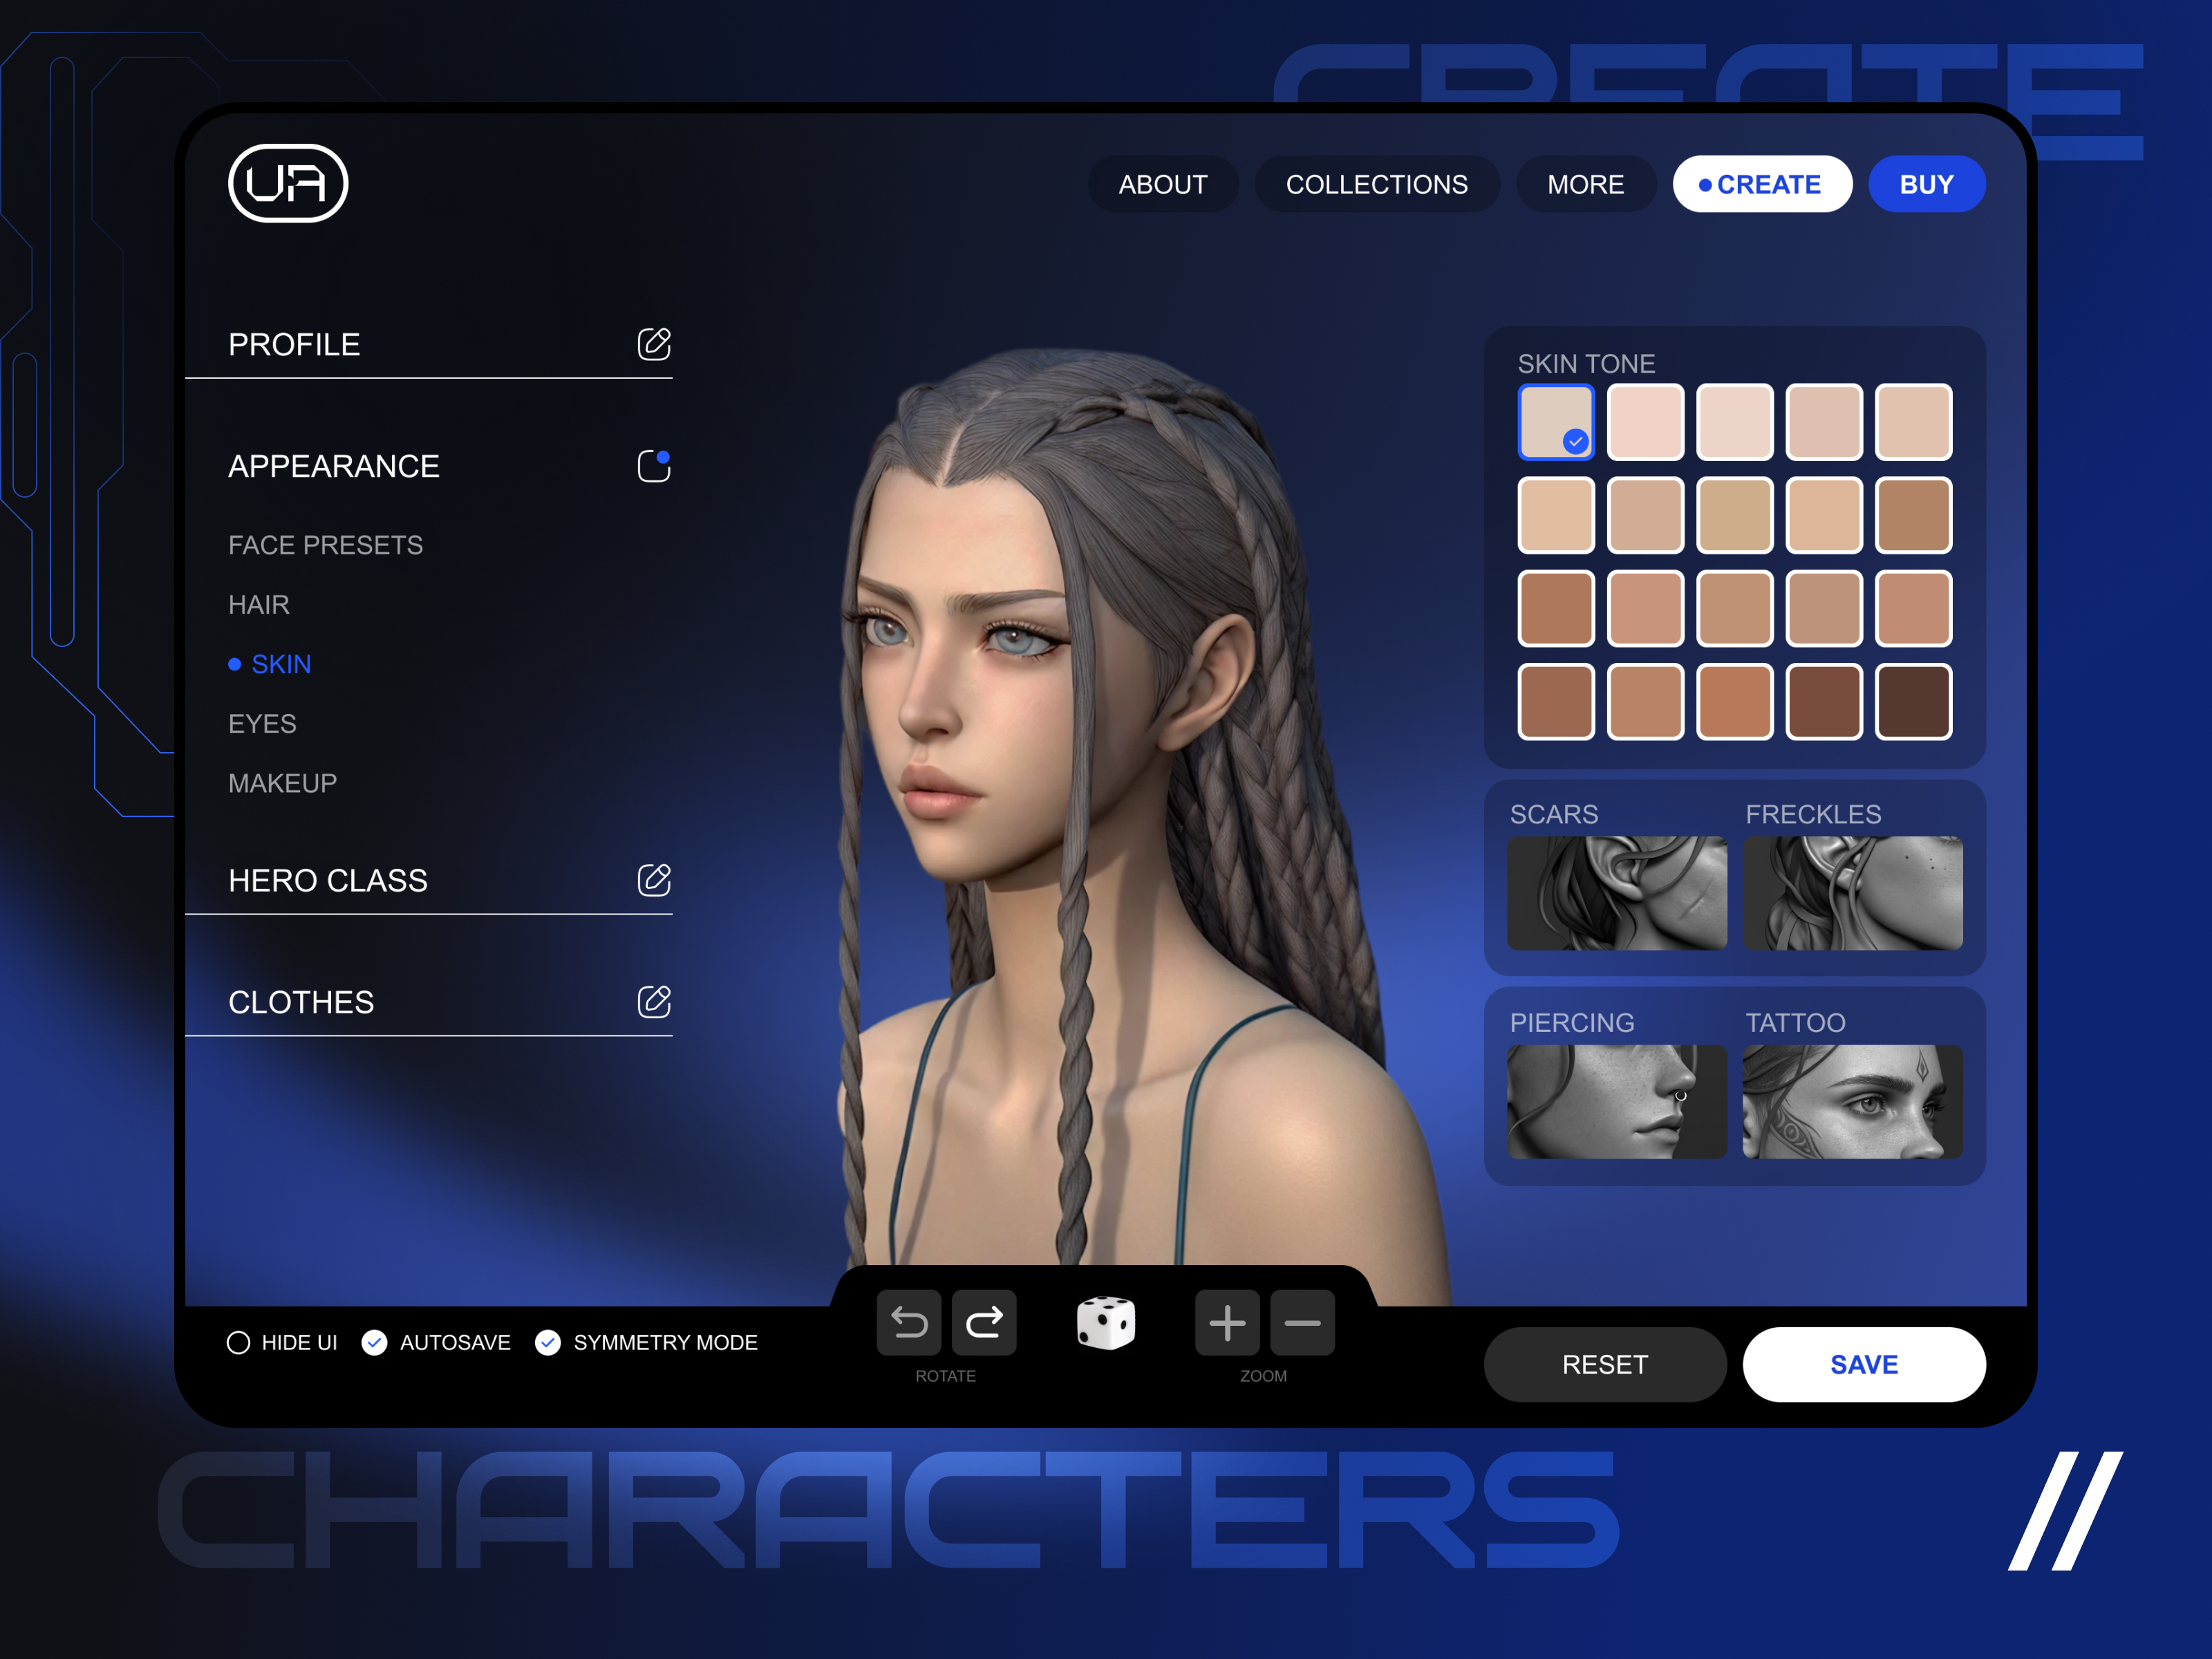This screenshot has height=1659, width=2212.
Task: Zoom out with the minus icon
Action: tap(1302, 1323)
